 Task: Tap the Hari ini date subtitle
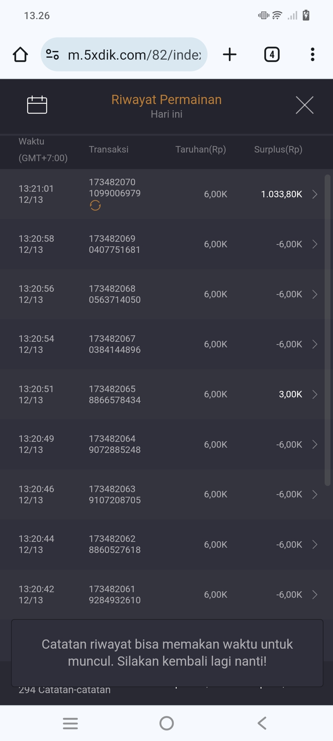tap(166, 114)
